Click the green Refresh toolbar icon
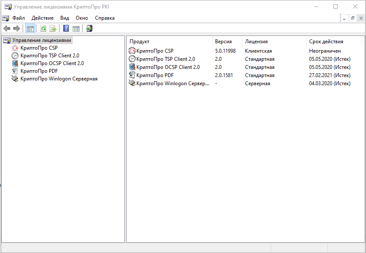Viewport: 366px width, 253px height. [43, 29]
